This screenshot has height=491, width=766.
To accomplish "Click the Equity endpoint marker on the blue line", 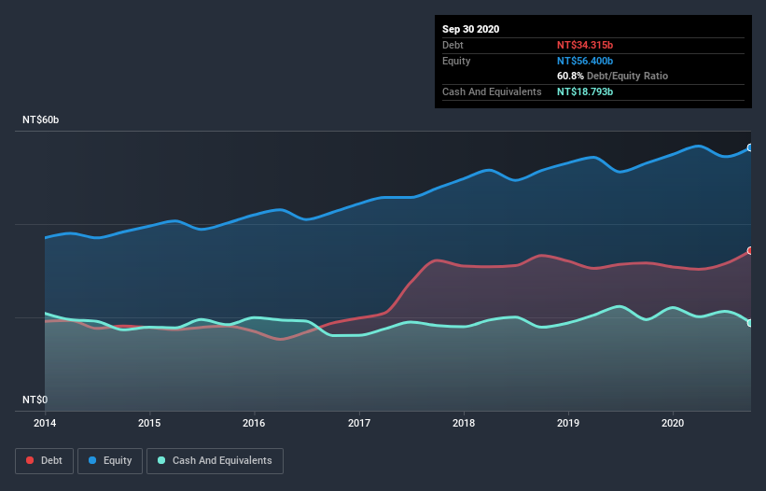I will 750,147.
